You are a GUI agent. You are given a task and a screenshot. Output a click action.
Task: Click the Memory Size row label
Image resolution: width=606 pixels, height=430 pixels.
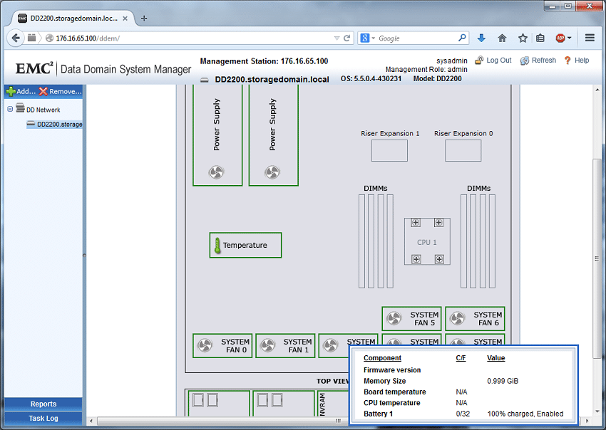[x=384, y=381]
